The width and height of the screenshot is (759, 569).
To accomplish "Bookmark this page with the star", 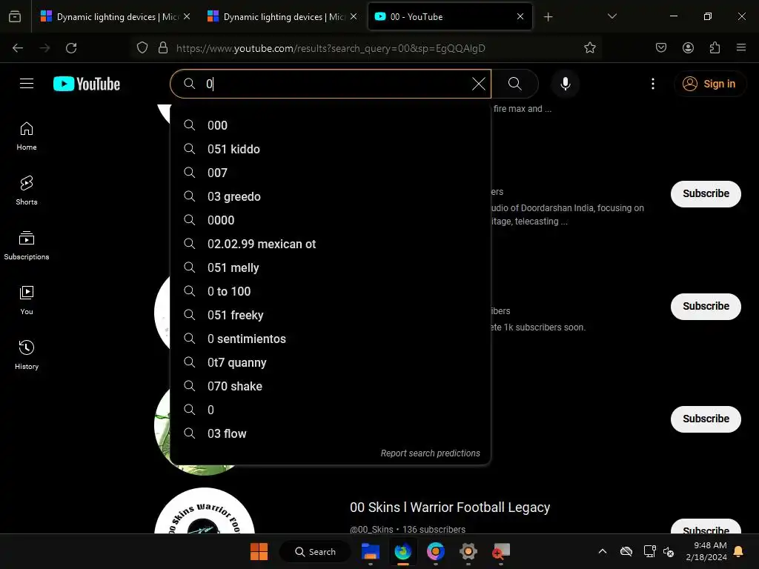I will point(589,48).
